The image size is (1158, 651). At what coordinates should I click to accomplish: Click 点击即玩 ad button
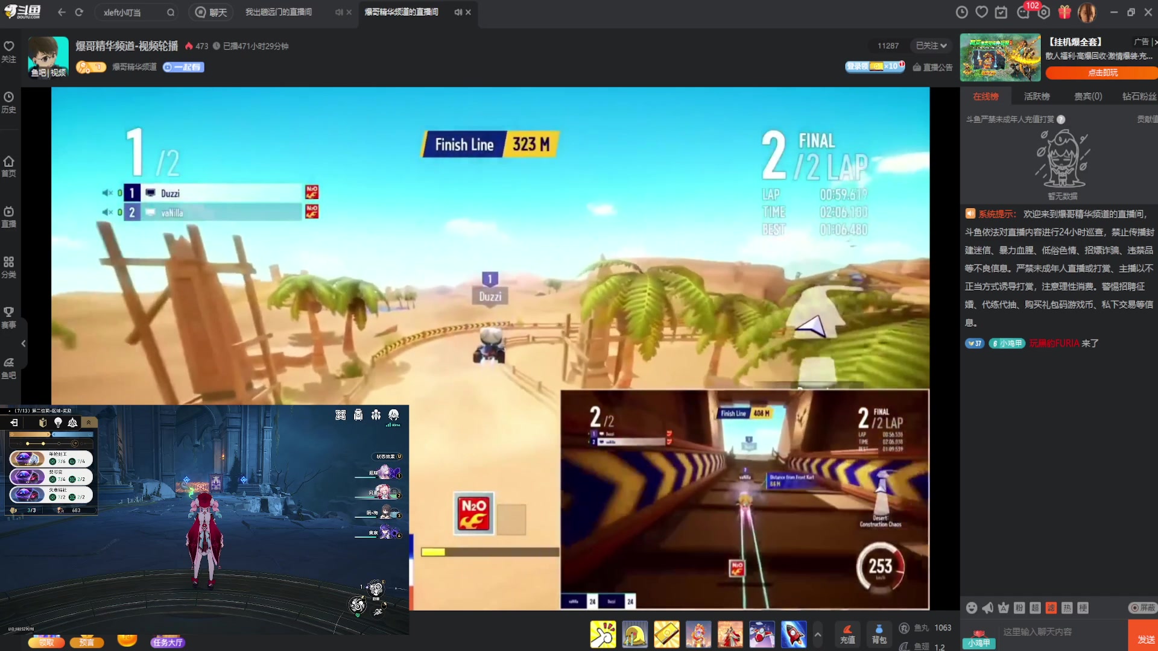pos(1103,72)
